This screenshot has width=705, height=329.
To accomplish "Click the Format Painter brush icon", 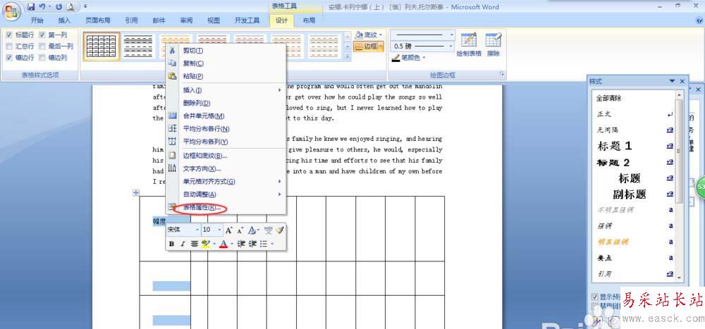I will (x=280, y=230).
